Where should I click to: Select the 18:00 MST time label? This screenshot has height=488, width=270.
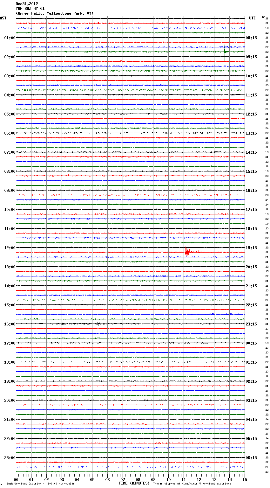[x=10, y=362]
